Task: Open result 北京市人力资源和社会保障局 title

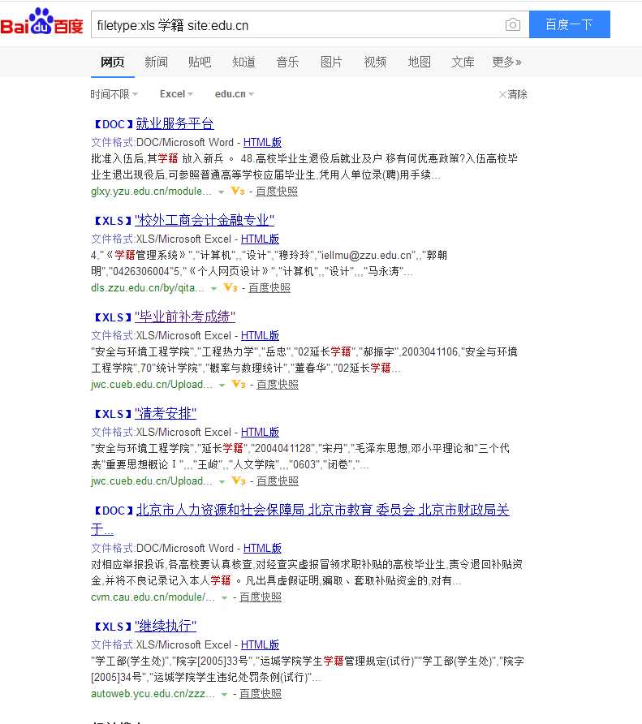Action: (x=322, y=510)
